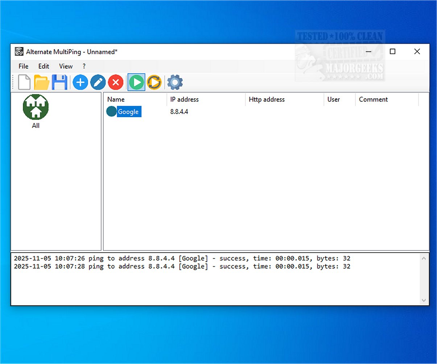This screenshot has height=364, width=437.
Task: Select the All group house icon
Action: (x=36, y=107)
